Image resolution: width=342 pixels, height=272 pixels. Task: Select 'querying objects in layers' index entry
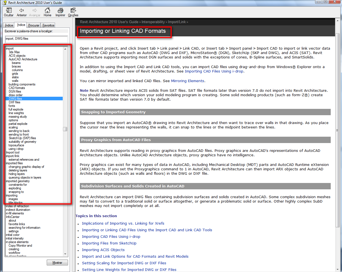pos(25,177)
